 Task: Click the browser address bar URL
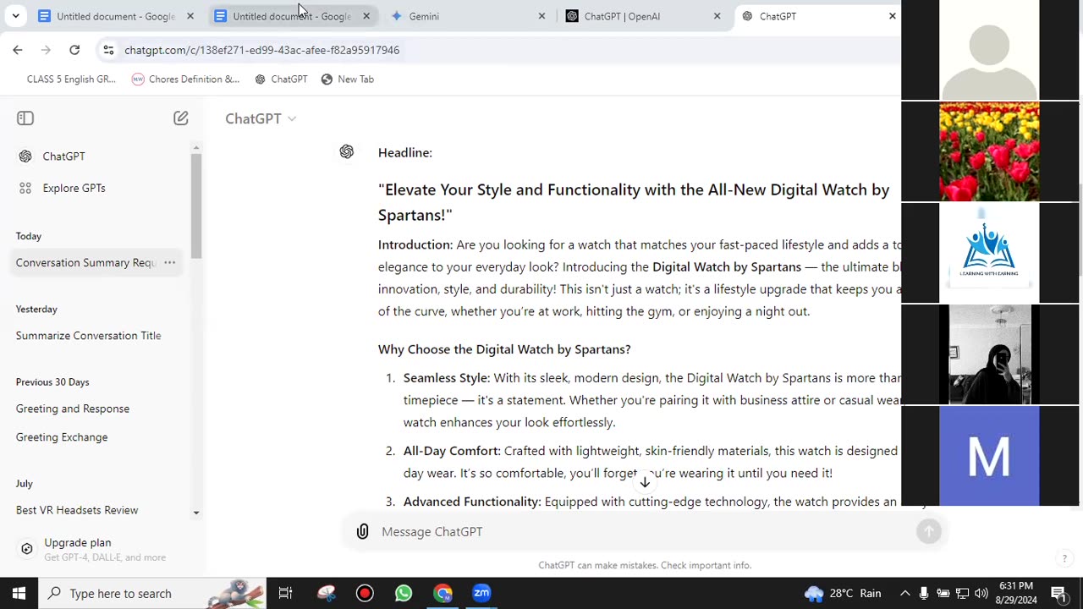(x=261, y=50)
